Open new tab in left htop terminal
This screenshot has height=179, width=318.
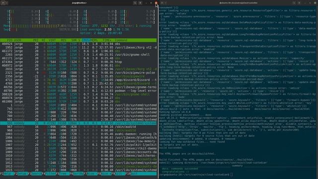pyautogui.click(x=3, y=3)
